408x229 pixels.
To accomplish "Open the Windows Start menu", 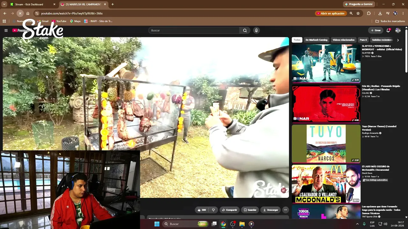I will pyautogui.click(x=157, y=224).
